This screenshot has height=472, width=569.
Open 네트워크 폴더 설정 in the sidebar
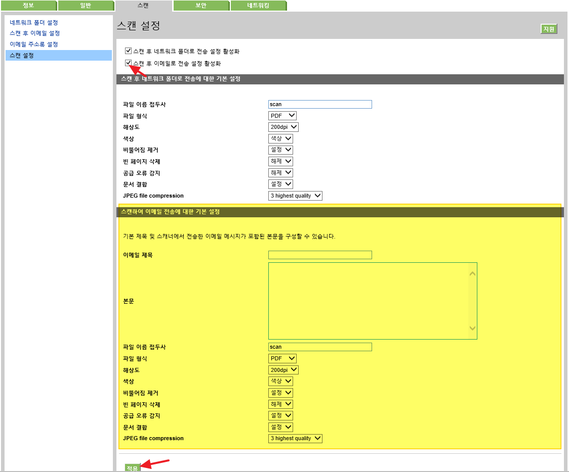click(x=33, y=23)
